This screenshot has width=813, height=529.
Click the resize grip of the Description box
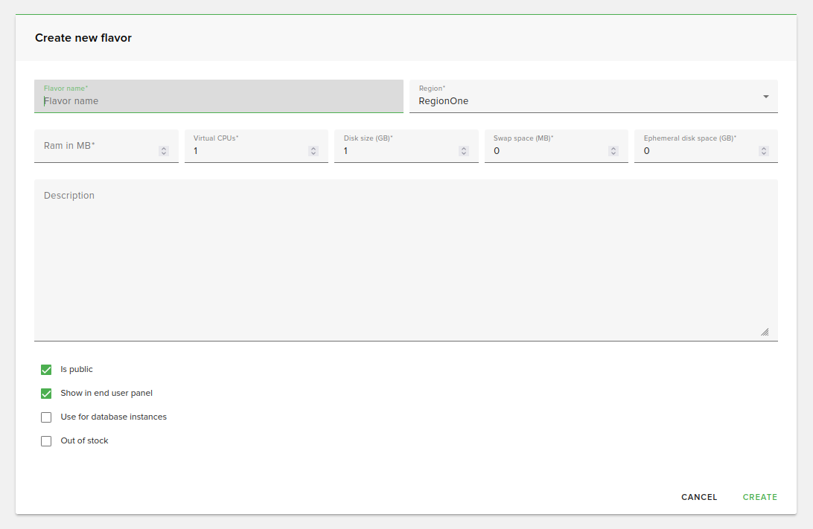coord(765,330)
